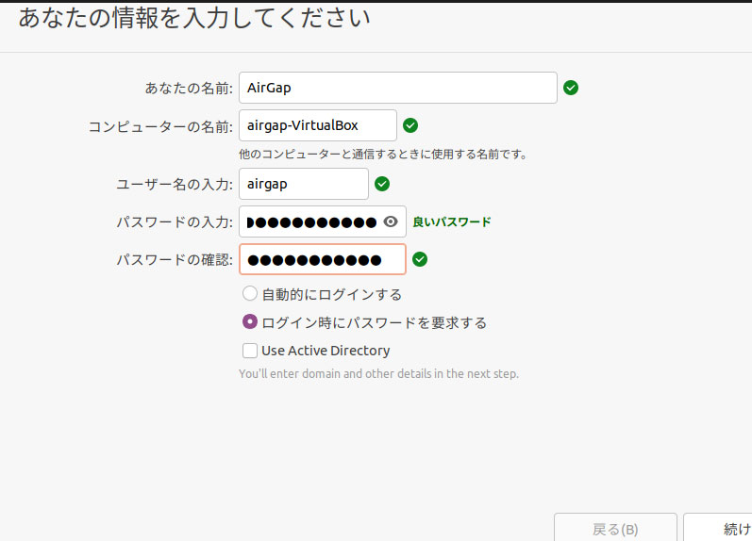Select 自動的にログインする radio button
The height and width of the screenshot is (541, 752).
[250, 293]
